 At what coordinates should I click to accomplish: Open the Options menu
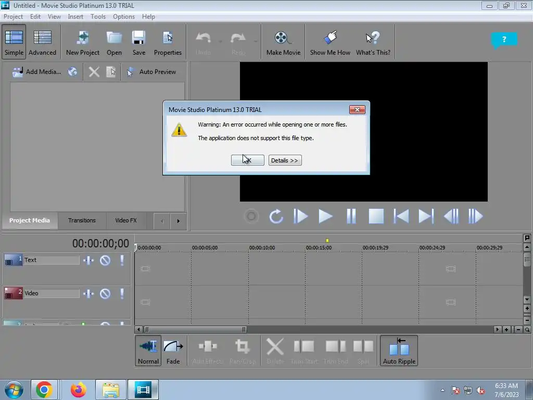pyautogui.click(x=124, y=16)
